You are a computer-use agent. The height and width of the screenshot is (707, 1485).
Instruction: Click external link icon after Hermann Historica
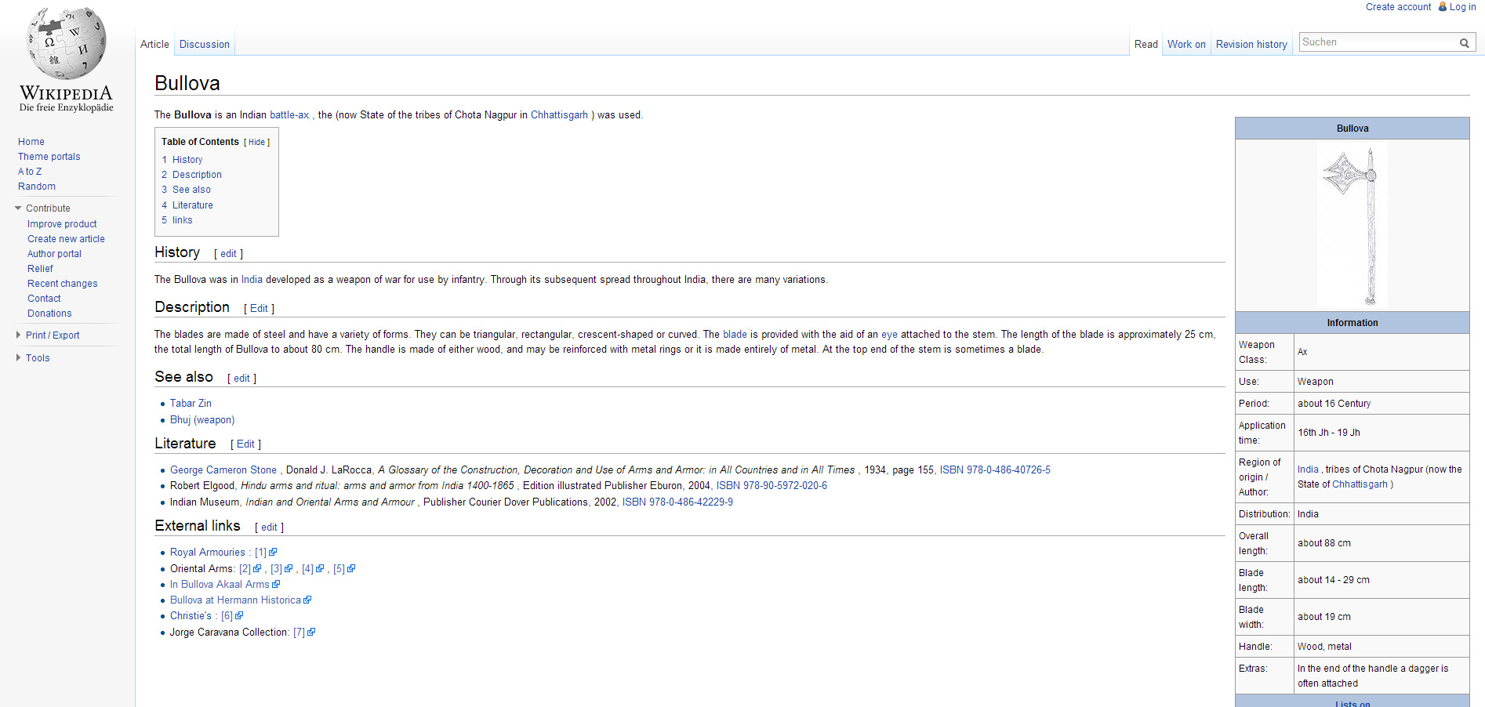[x=307, y=600]
